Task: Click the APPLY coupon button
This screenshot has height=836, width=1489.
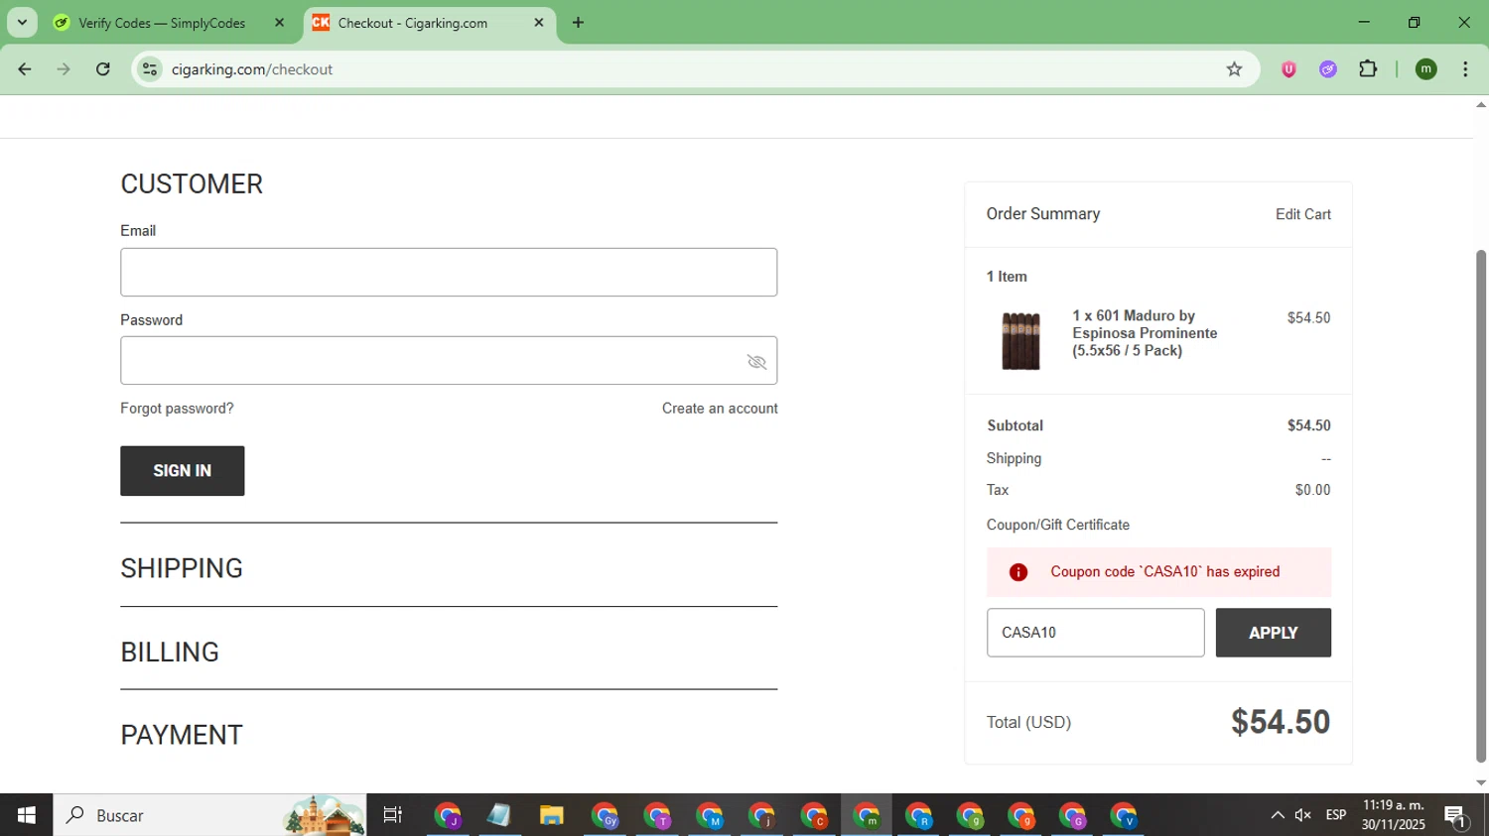Action: click(x=1273, y=633)
